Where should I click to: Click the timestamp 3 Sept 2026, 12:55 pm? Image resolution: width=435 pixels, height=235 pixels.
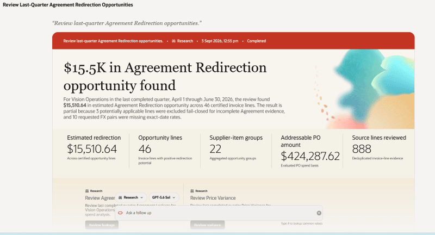[x=220, y=41]
